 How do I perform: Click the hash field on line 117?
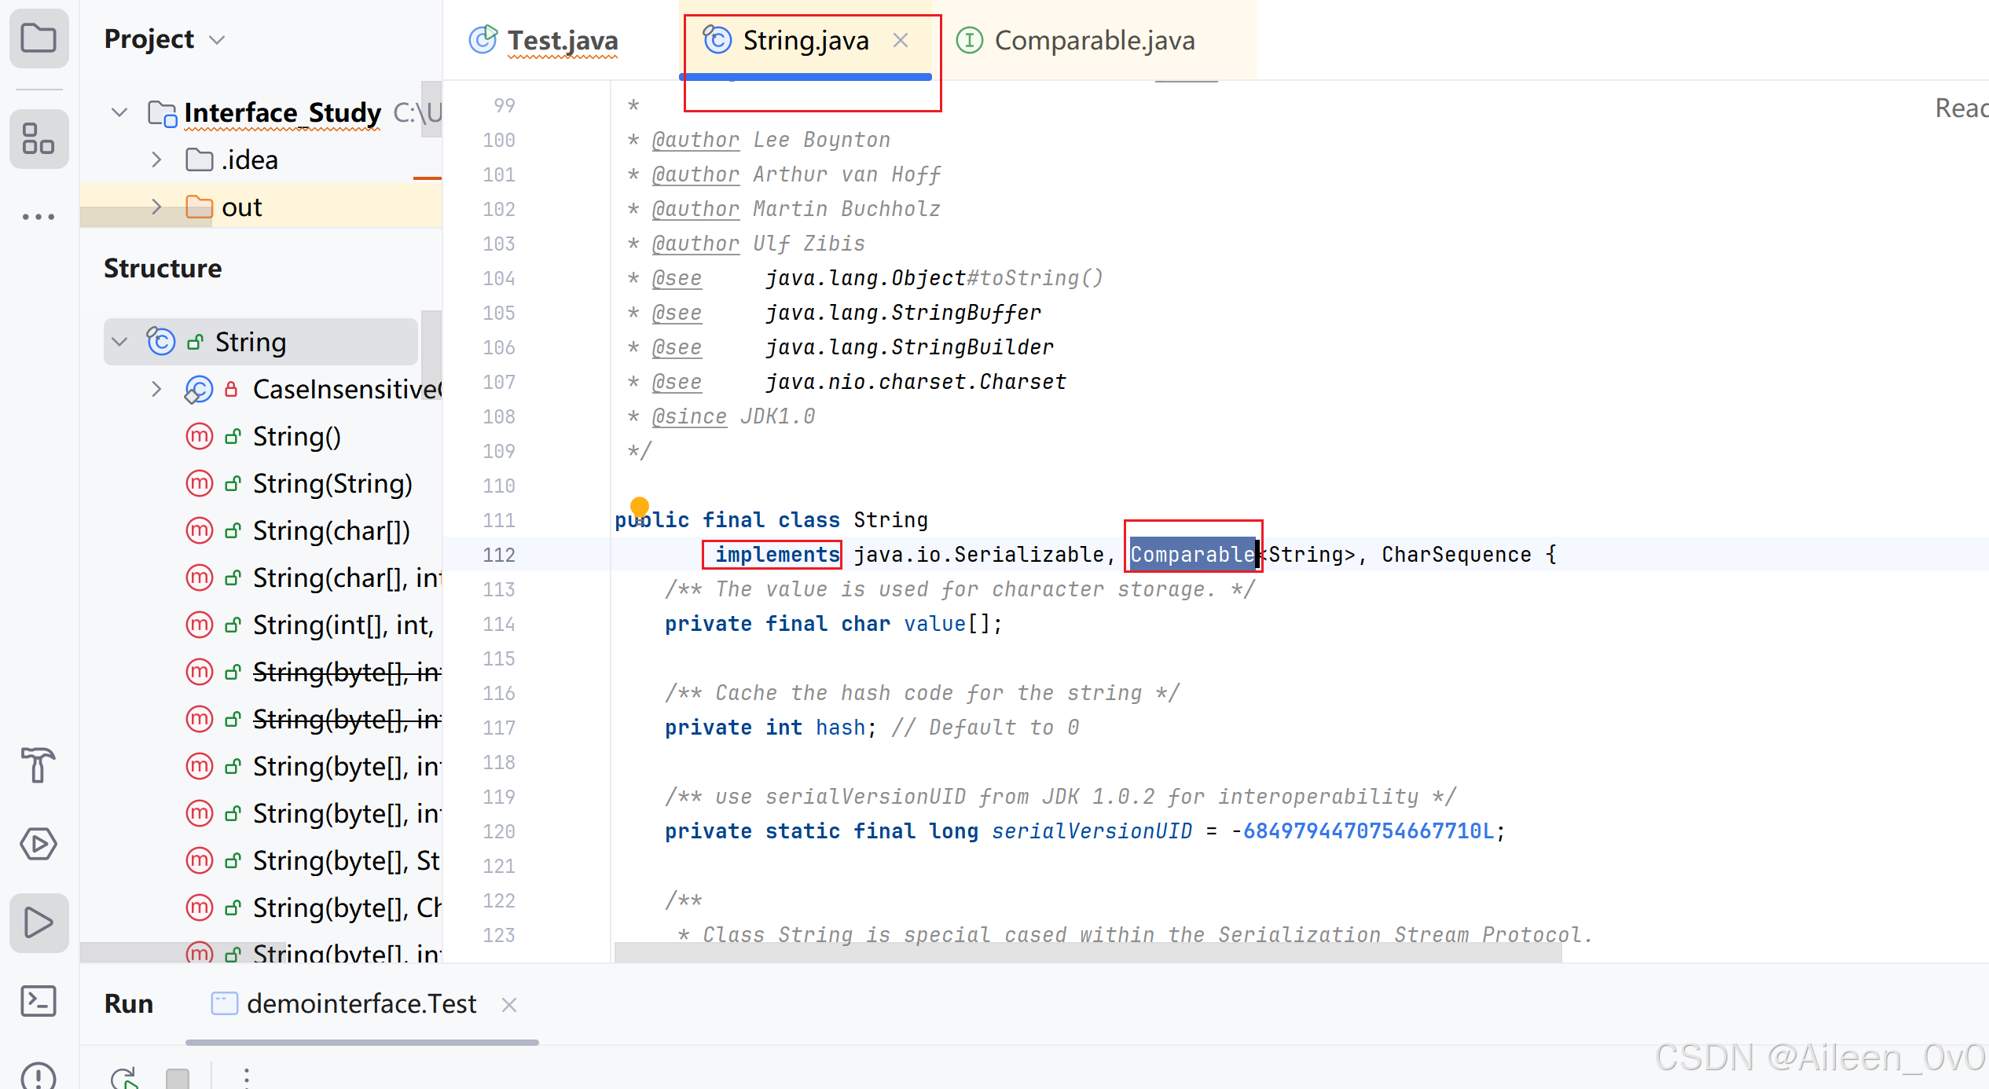[x=840, y=728]
